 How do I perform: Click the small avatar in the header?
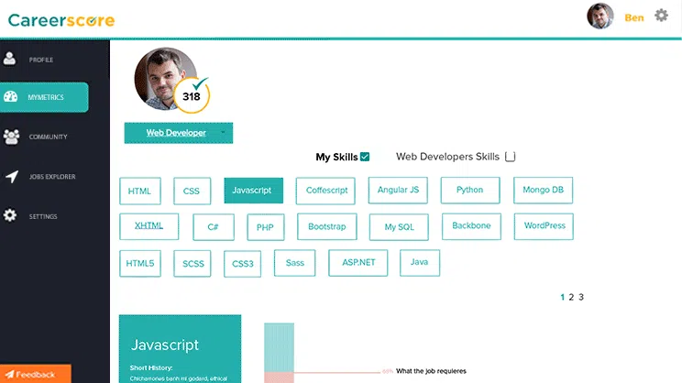point(600,16)
